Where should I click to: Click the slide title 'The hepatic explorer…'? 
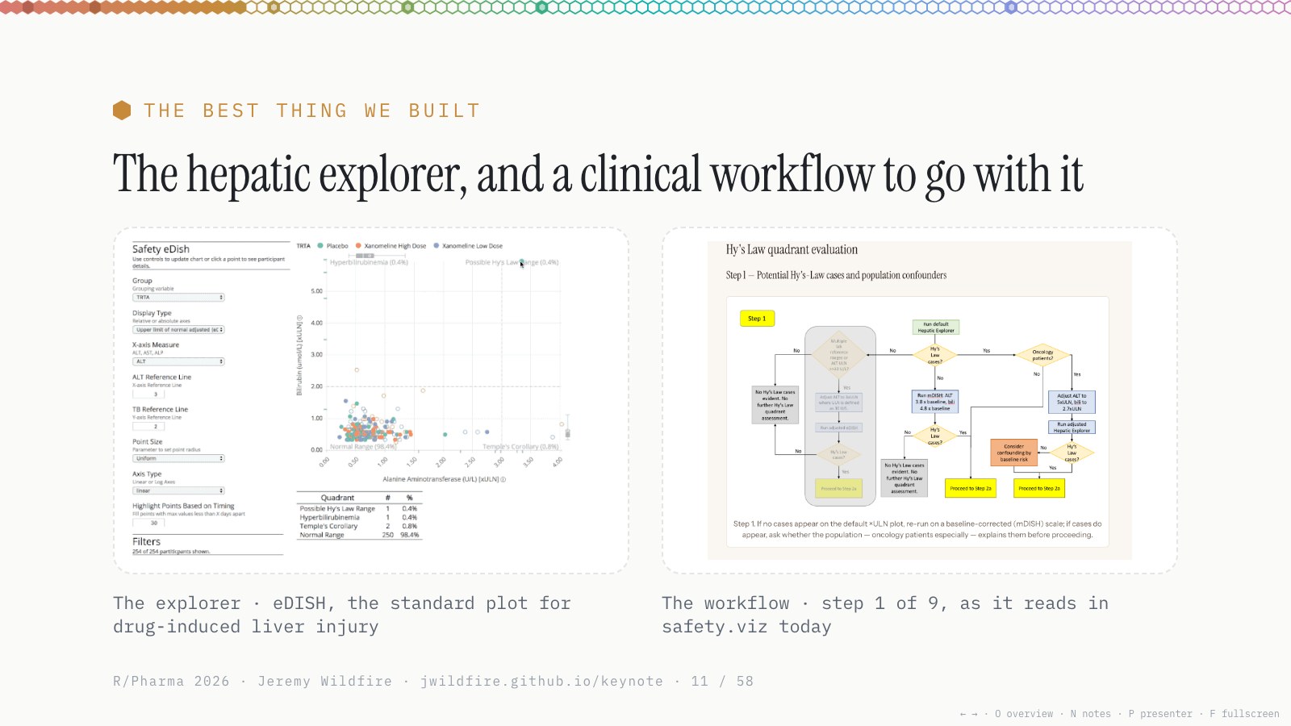(x=598, y=173)
